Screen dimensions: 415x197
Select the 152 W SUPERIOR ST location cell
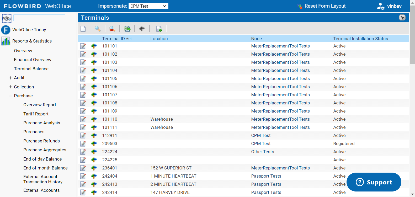pyautogui.click(x=171, y=168)
